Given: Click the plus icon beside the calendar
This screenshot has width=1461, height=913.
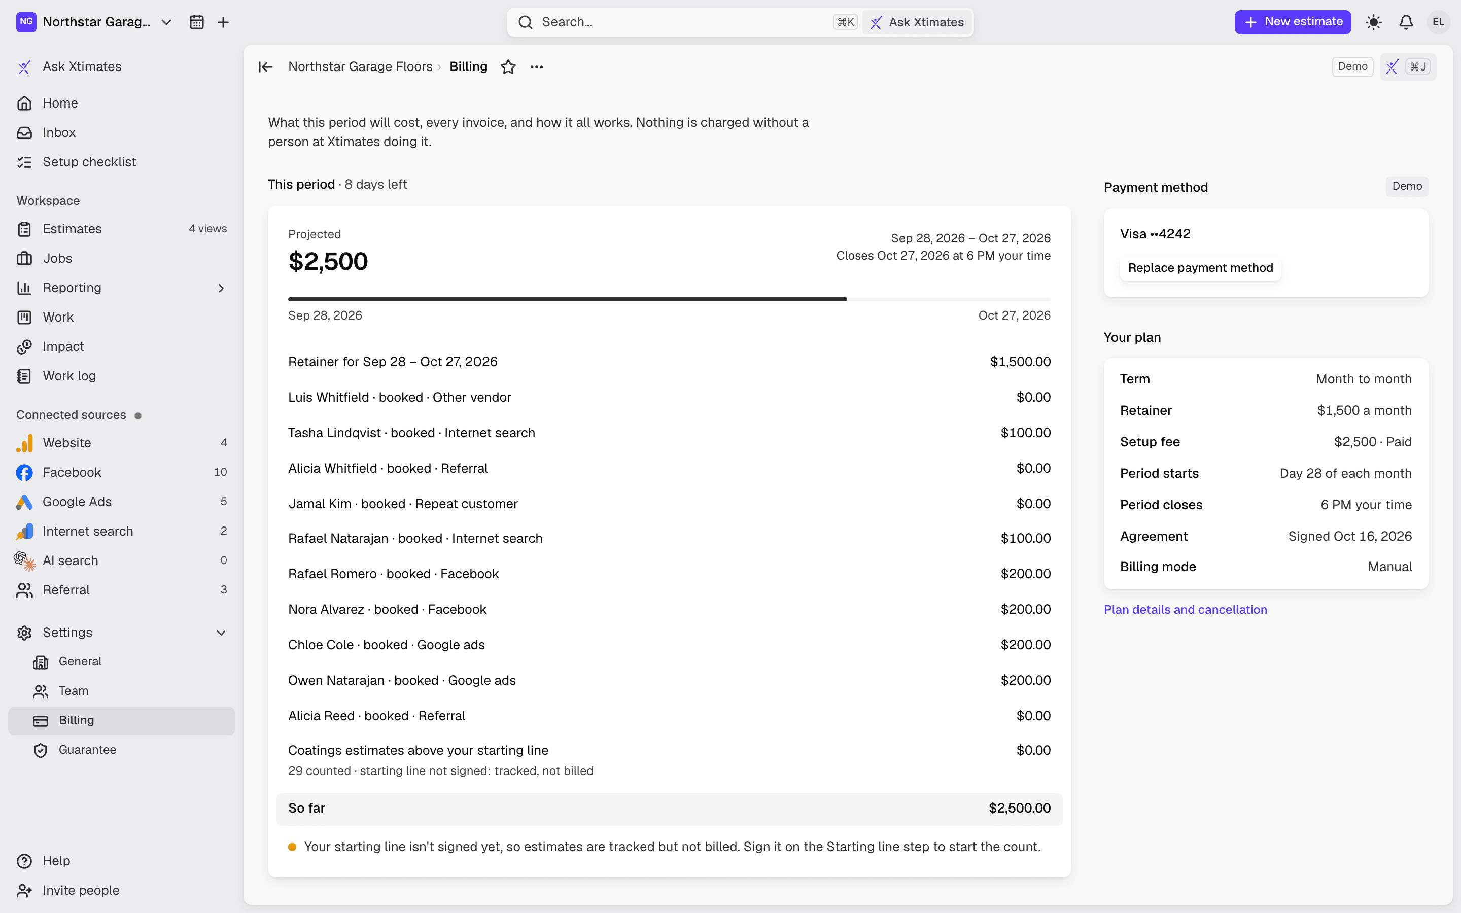Looking at the screenshot, I should point(223,22).
